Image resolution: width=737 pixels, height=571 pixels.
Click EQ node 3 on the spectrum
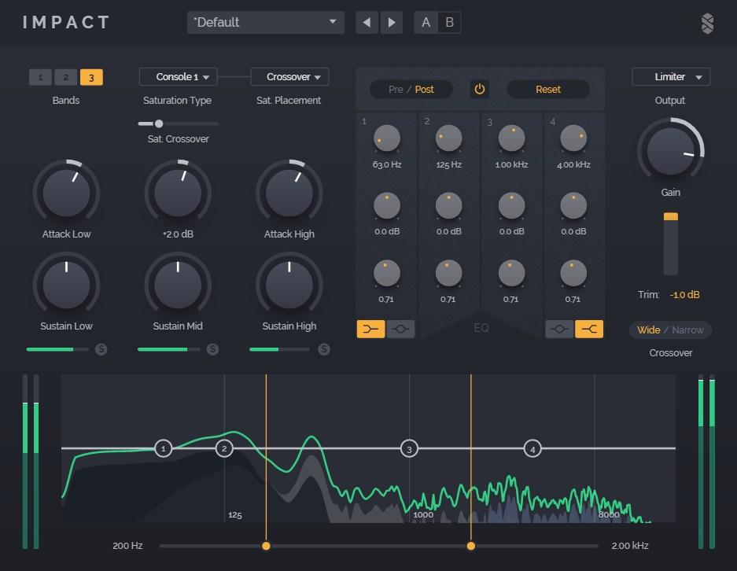[408, 449]
